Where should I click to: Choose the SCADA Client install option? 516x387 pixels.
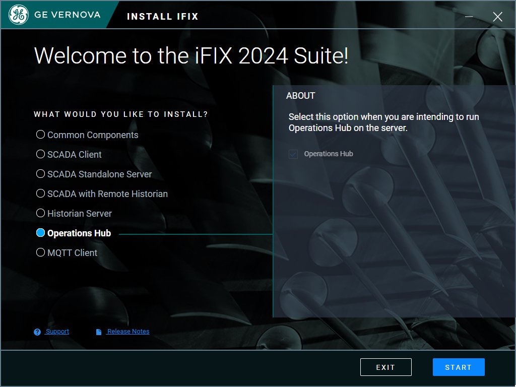40,154
